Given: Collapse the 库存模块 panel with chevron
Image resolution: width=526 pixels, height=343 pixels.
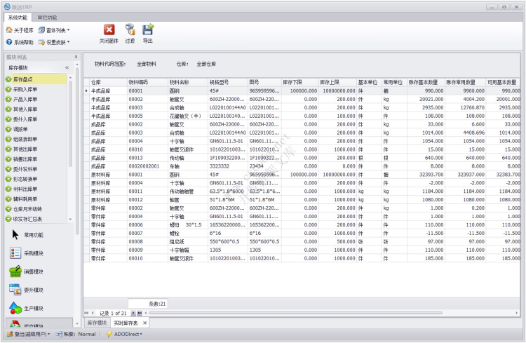Looking at the screenshot, I should [67, 67].
